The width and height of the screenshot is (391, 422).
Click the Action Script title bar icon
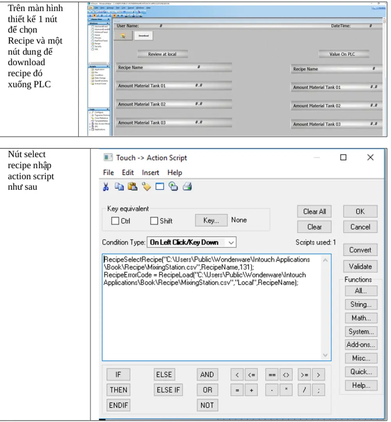coord(108,157)
